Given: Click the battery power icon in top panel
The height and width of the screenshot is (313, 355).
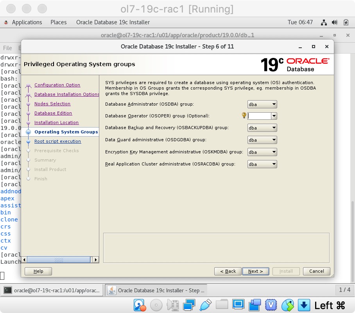Looking at the screenshot, I should [346, 22].
